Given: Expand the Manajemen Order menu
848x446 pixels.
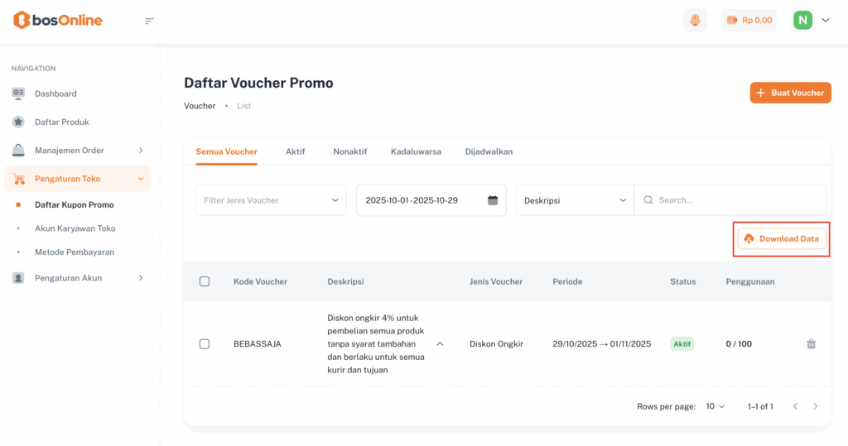Looking at the screenshot, I should [x=77, y=151].
